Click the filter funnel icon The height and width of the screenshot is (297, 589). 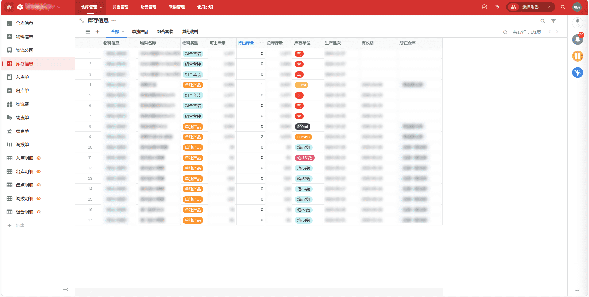coord(553,21)
